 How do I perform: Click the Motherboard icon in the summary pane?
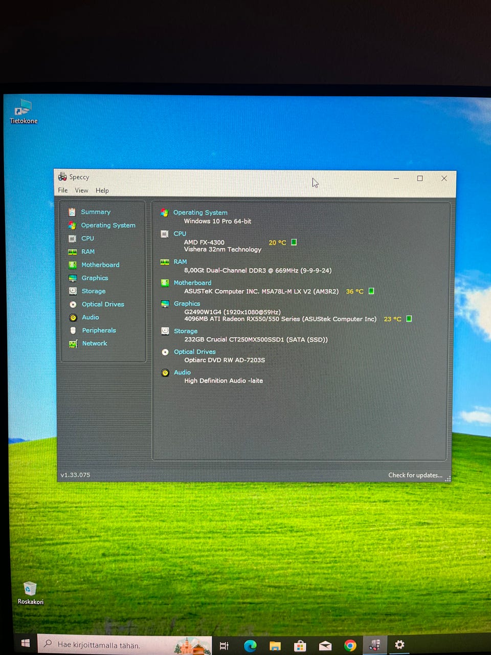pos(165,282)
